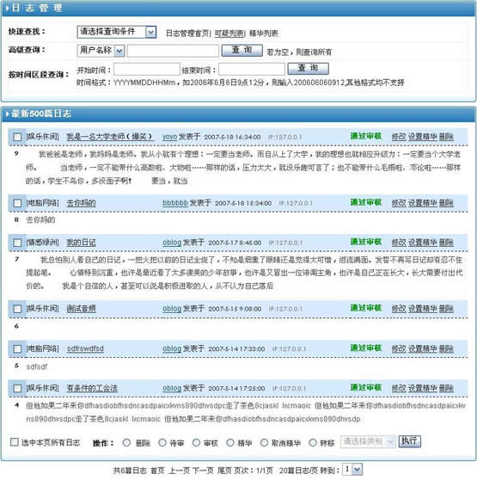Select the 删除 operation radio button
Image resolution: width=477 pixels, height=480 pixels.
tap(126, 443)
